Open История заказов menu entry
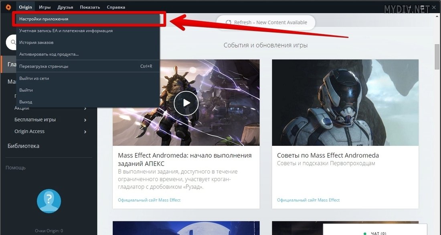This screenshot has height=235, width=441. click(x=88, y=43)
